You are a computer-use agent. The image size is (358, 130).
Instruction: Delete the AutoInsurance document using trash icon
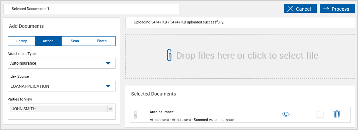pyautogui.click(x=337, y=114)
